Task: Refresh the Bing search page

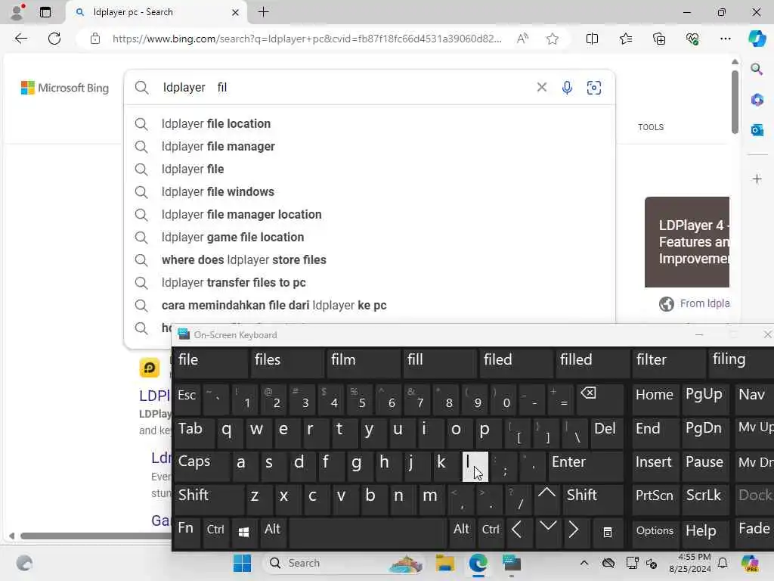Action: pyautogui.click(x=54, y=39)
